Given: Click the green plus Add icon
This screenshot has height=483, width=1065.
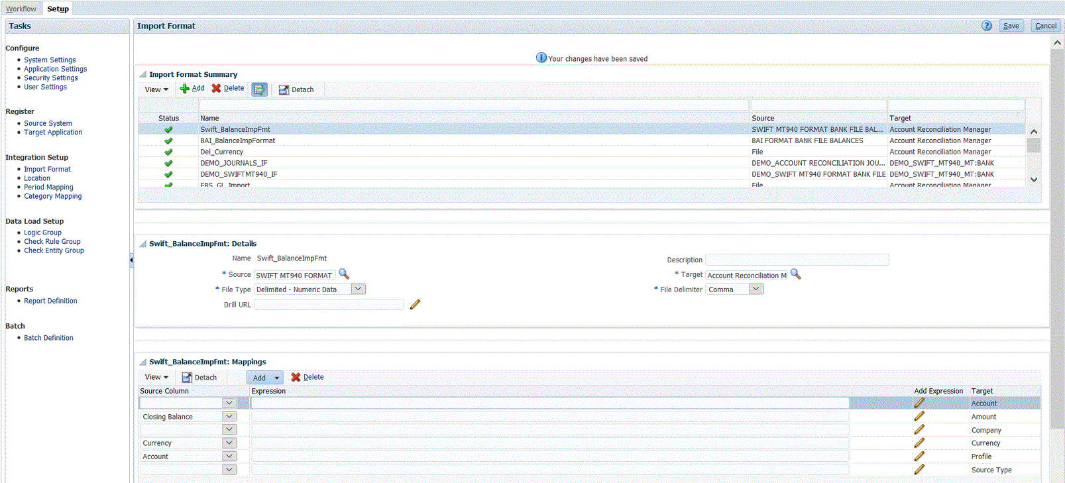Looking at the screenshot, I should (x=184, y=89).
